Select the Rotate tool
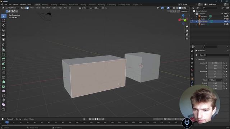230x129 pixels. (x=4, y=30)
